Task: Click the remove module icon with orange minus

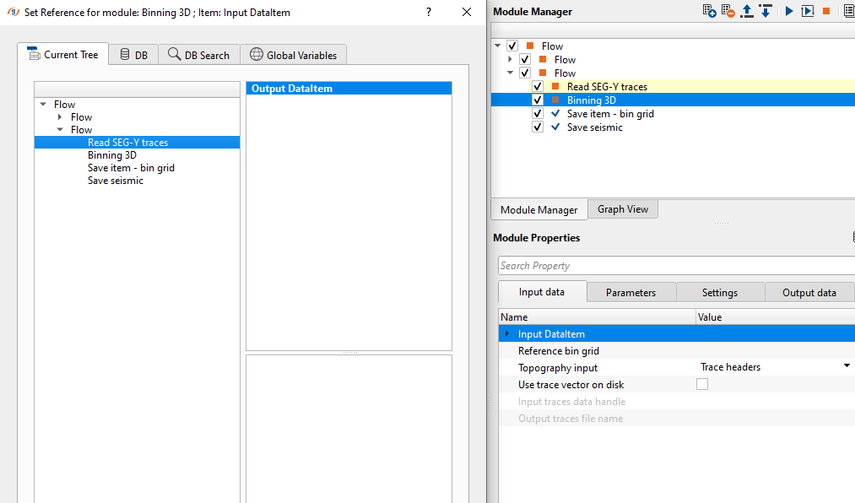Action: [x=728, y=11]
